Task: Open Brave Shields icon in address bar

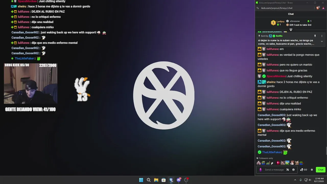Action: 318,8
